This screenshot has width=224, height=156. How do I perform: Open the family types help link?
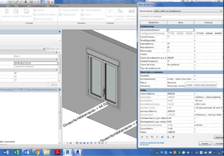pyautogui.click(x=152, y=143)
